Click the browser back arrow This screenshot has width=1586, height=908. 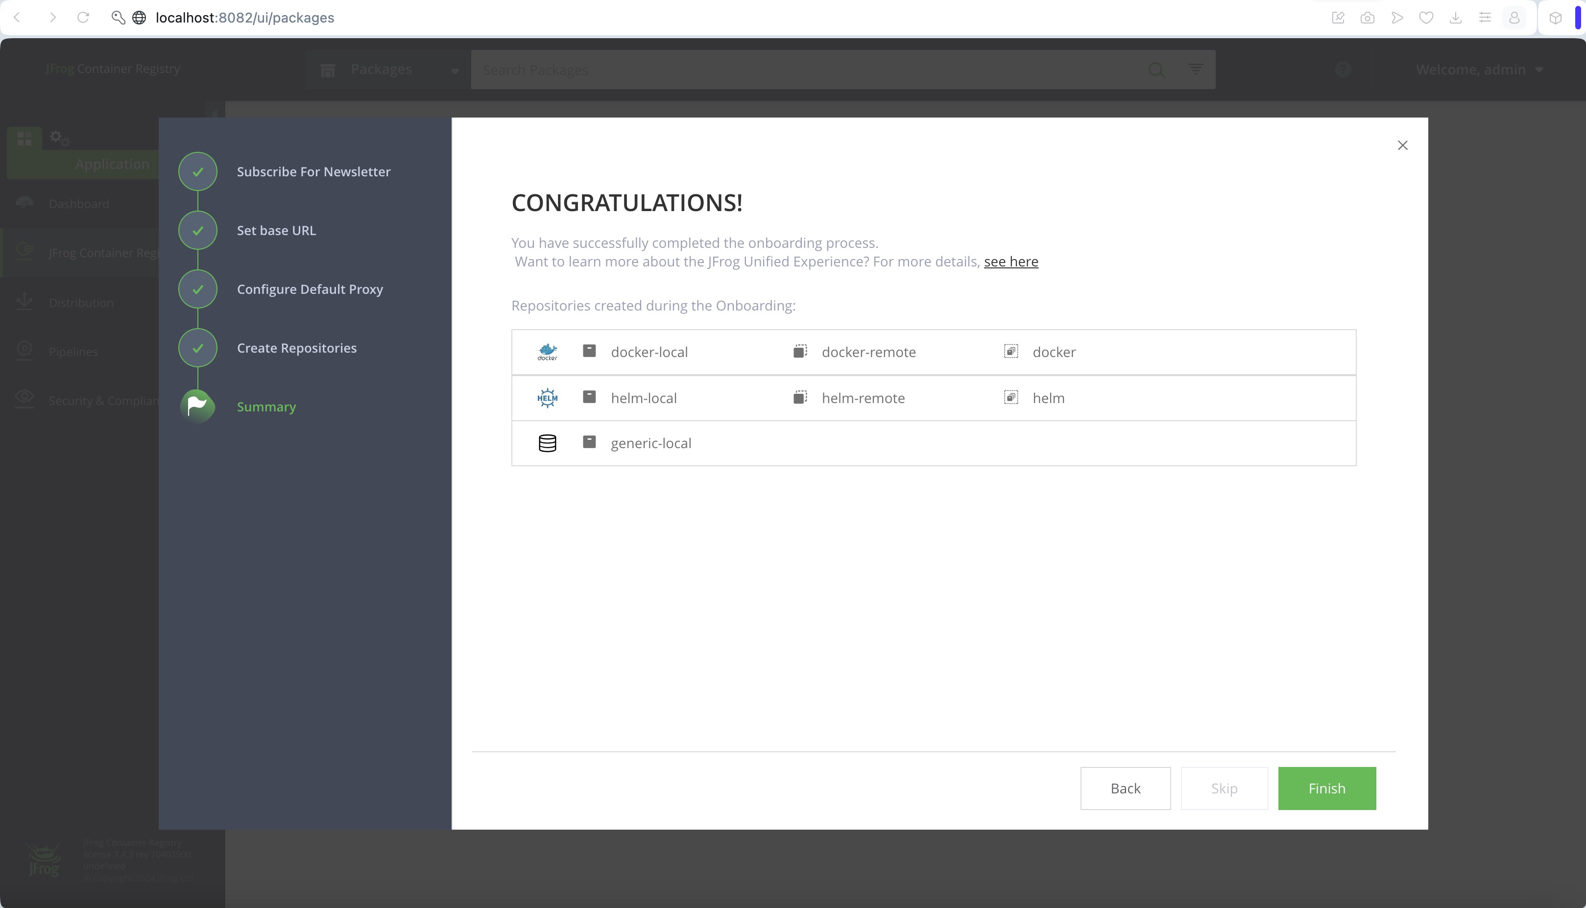pyautogui.click(x=18, y=18)
